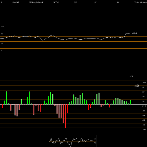Click the '(5,5' parameter text in header

coord(76,2)
